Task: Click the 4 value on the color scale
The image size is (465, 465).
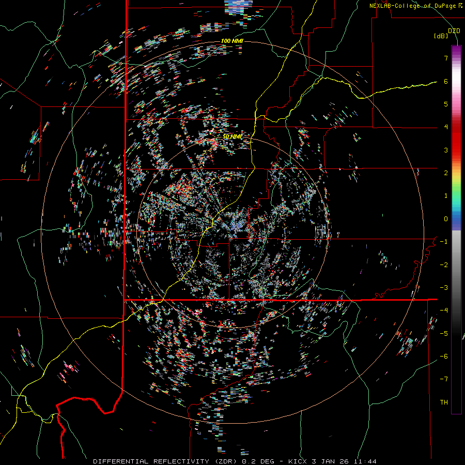Action: pyautogui.click(x=446, y=127)
